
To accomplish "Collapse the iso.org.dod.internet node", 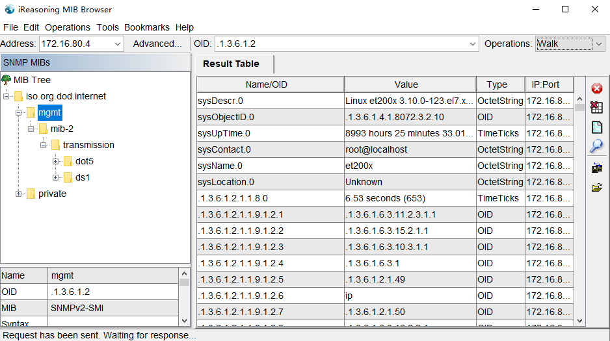I will coord(7,96).
